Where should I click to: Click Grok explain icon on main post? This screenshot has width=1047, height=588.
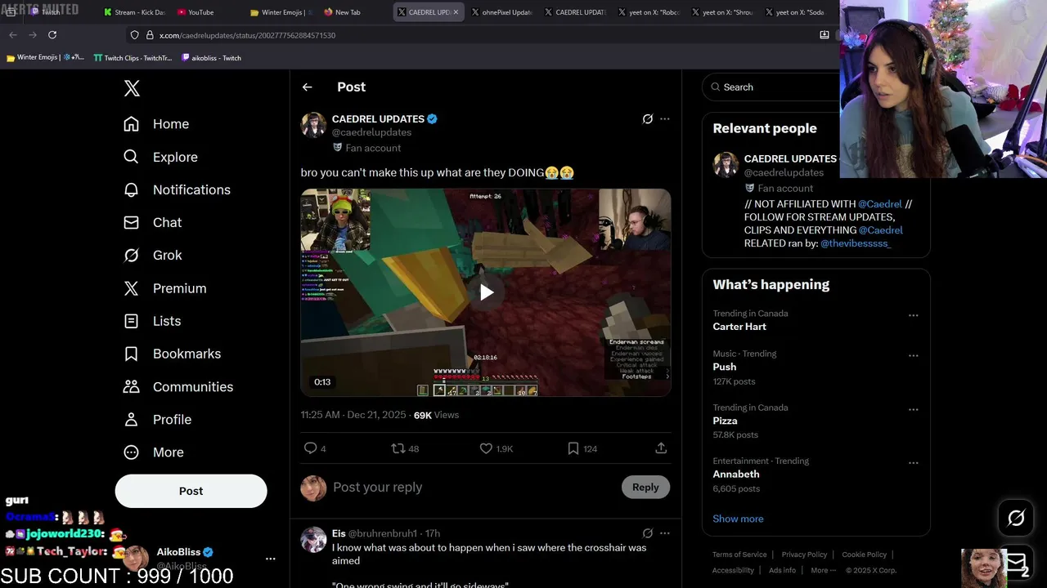(647, 119)
